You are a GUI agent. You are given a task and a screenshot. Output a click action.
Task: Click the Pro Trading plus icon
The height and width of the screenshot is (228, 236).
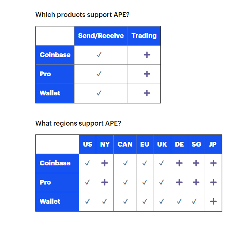coord(147,74)
